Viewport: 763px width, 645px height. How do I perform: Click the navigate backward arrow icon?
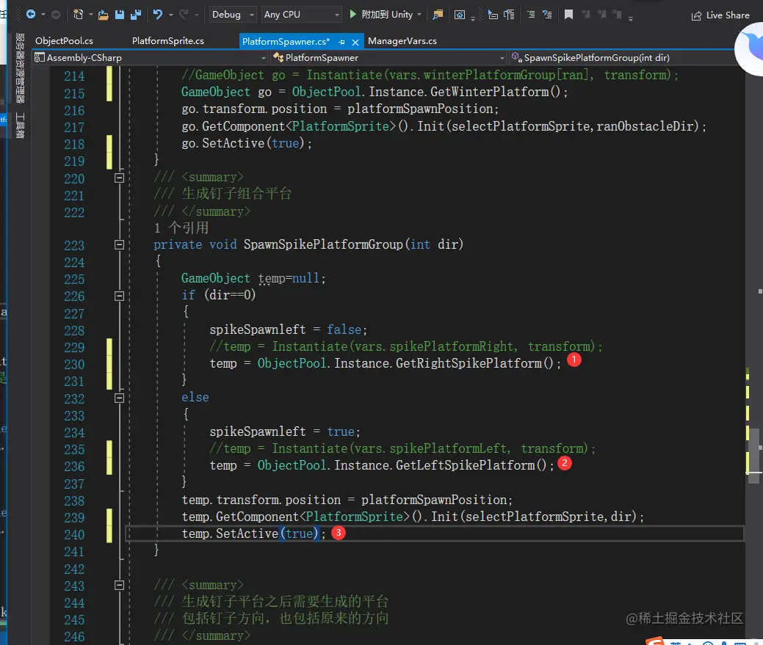[x=30, y=14]
